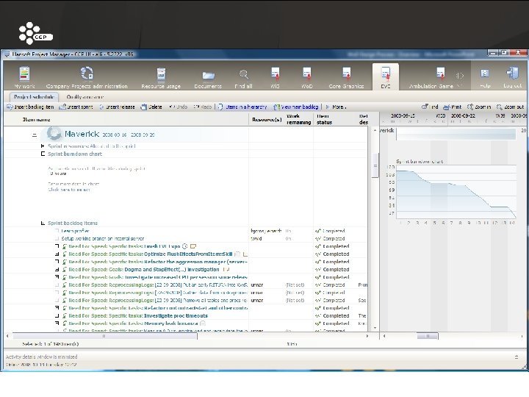The image size is (529, 397).
Task: Click the Find all magnifier icon
Action: click(244, 74)
